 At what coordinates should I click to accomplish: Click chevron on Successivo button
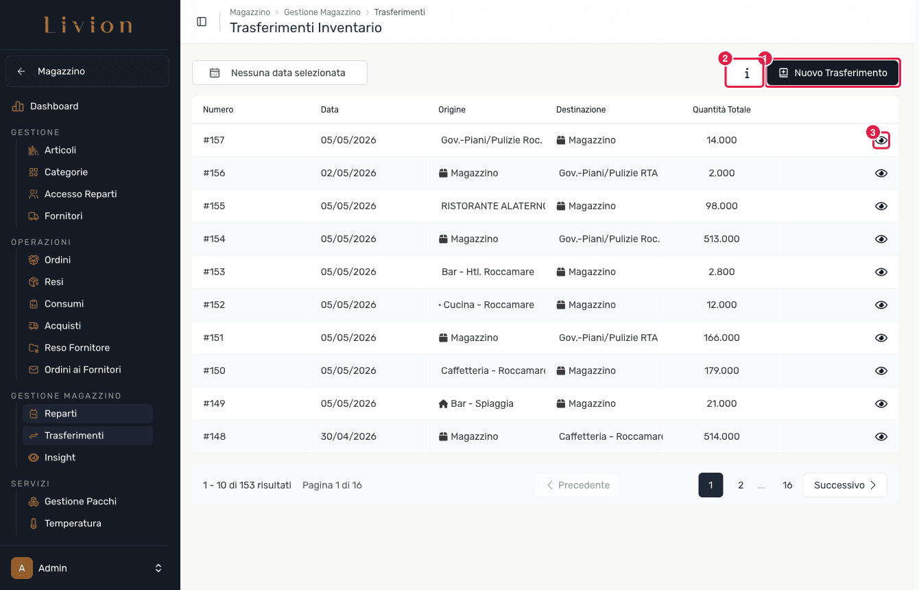(x=873, y=485)
